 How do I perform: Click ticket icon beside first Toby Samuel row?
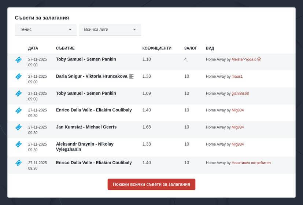pos(18,59)
